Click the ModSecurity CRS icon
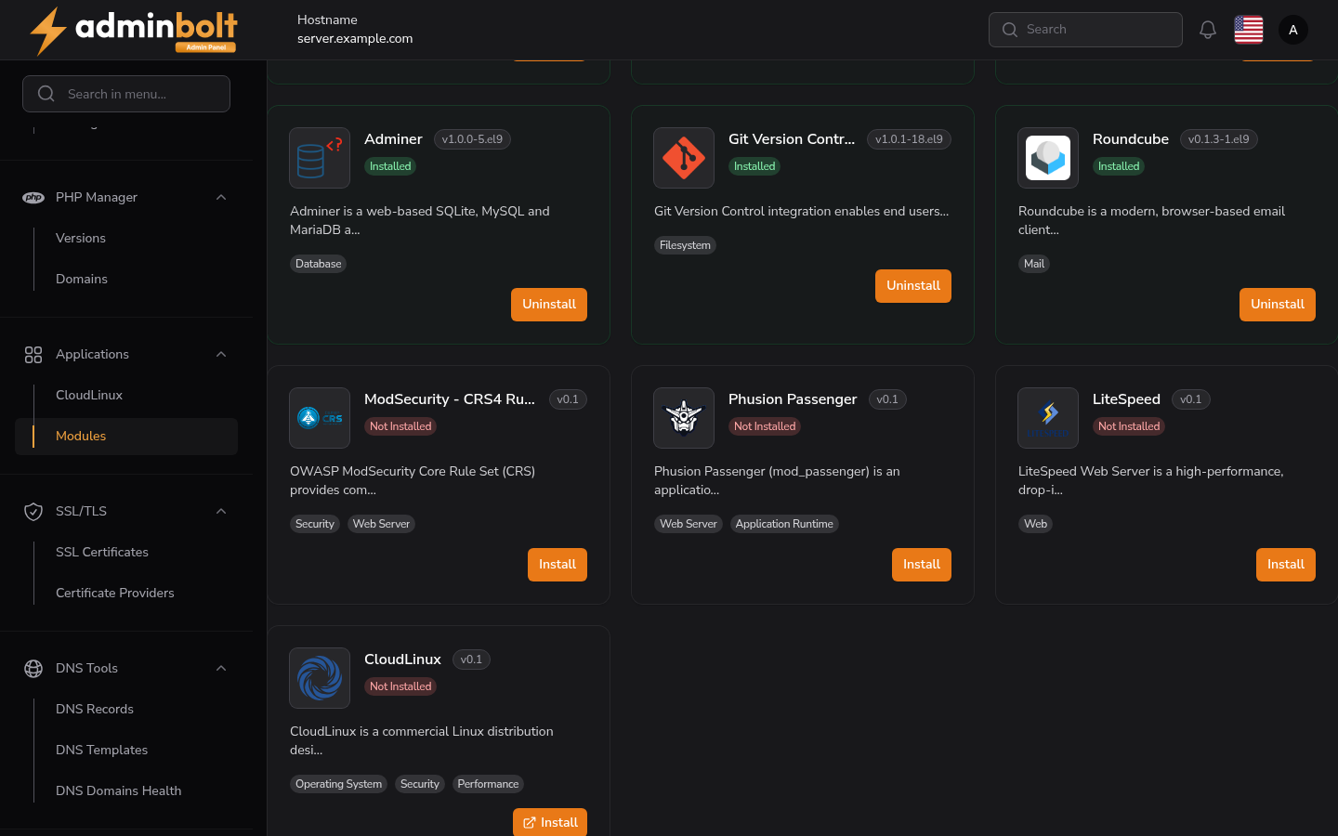Screen dimensions: 1338x836 pyautogui.click(x=320, y=418)
